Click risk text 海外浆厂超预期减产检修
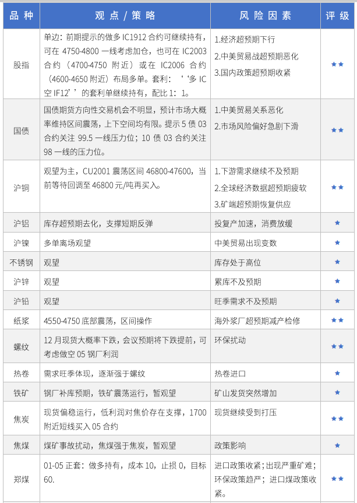The image size is (357, 503). point(257,321)
